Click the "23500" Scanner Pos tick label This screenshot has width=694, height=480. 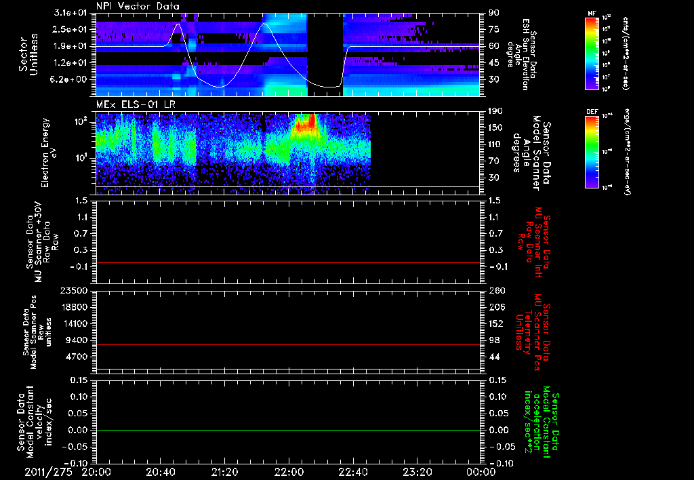click(74, 291)
